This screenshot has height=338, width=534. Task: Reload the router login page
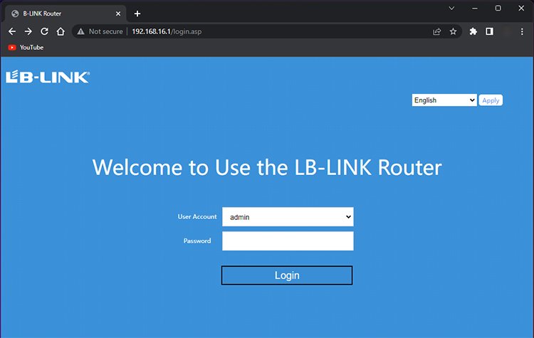click(44, 31)
